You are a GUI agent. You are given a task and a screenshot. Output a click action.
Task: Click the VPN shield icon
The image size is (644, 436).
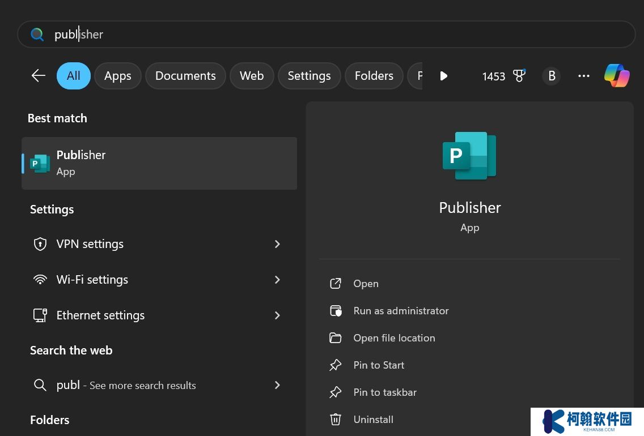coord(40,244)
